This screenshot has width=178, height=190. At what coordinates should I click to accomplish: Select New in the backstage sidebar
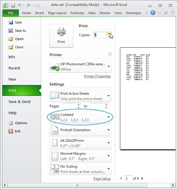(x=12, y=79)
